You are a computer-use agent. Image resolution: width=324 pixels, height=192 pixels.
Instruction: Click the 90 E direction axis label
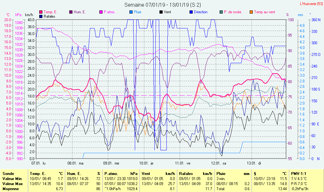click(x=315, y=124)
